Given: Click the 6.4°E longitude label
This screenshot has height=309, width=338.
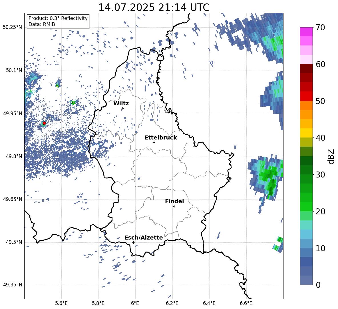Looking at the screenshot, I should [x=209, y=303].
